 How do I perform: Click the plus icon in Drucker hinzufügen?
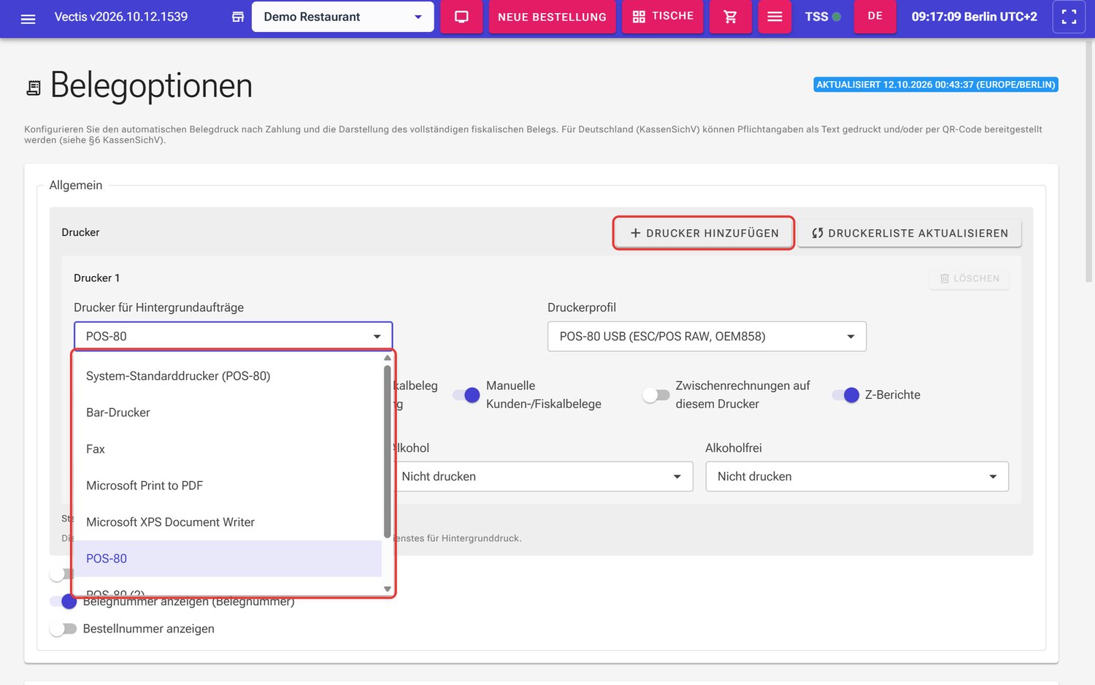pos(635,233)
